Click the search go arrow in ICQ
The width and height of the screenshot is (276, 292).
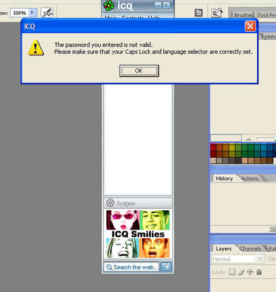166,266
